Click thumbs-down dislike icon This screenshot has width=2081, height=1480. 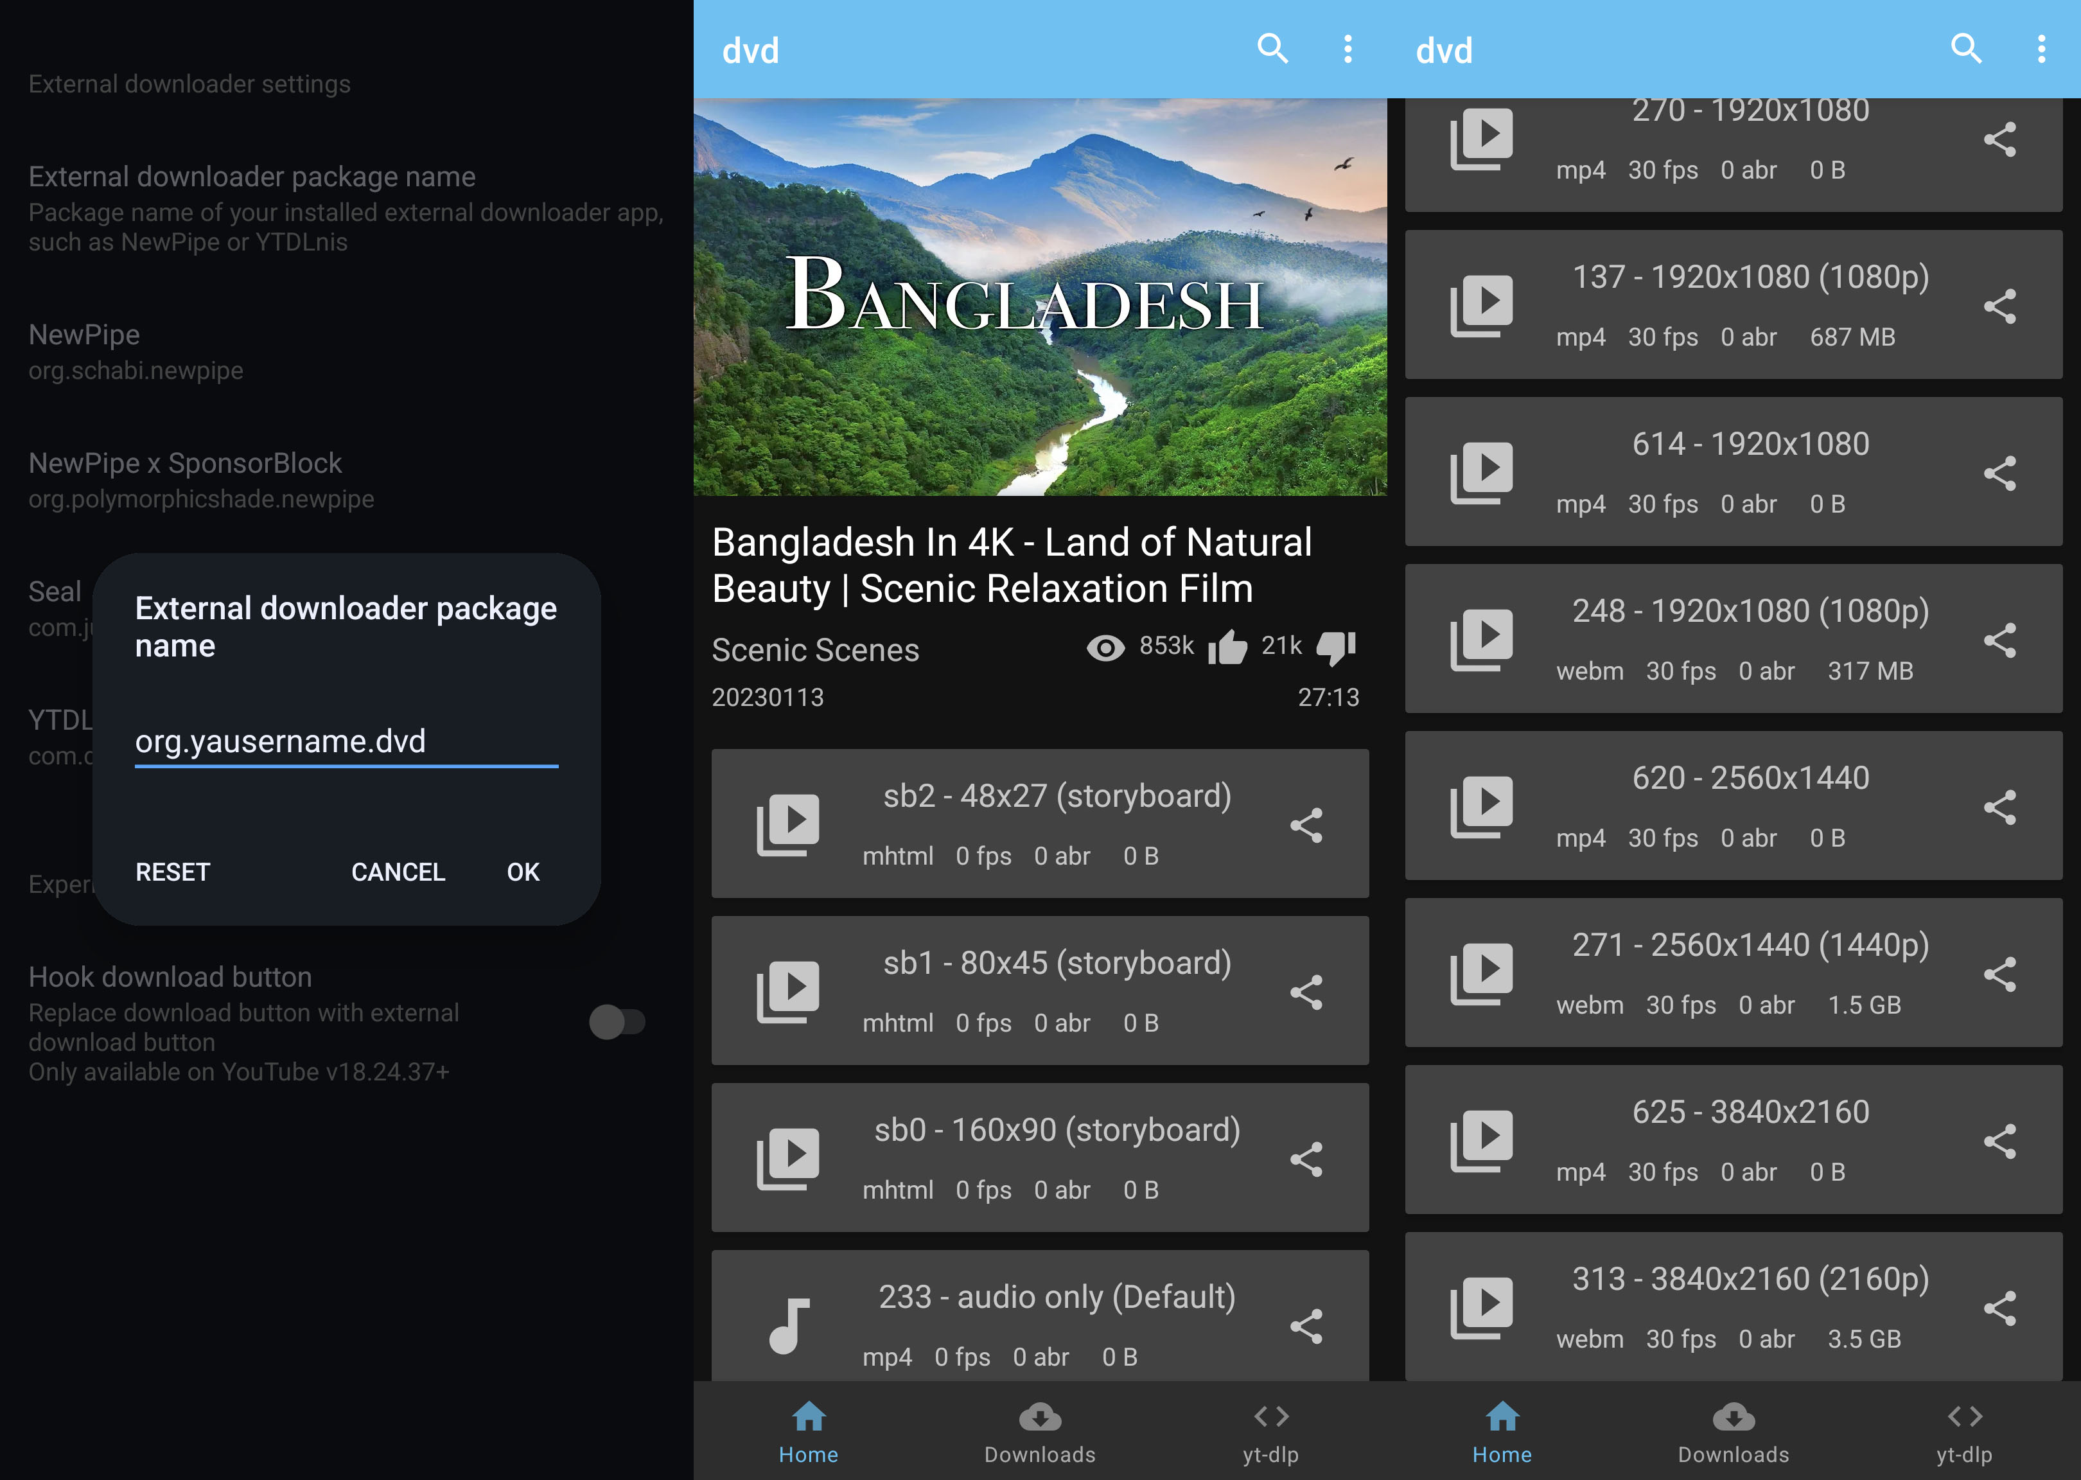pyautogui.click(x=1336, y=648)
